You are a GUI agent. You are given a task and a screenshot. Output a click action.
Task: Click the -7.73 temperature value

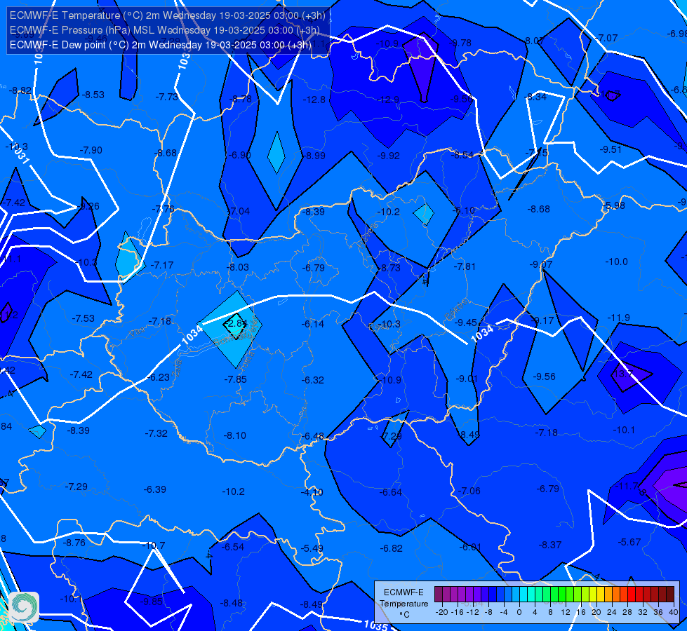(167, 97)
